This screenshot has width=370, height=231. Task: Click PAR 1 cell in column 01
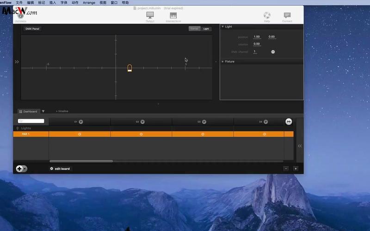pos(80,134)
